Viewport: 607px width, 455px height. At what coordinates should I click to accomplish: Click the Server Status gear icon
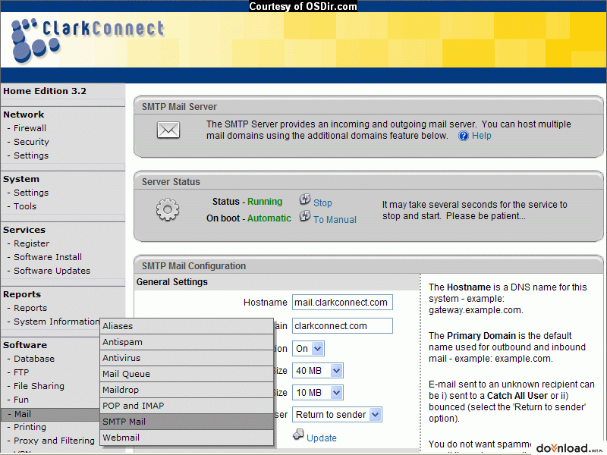click(168, 210)
